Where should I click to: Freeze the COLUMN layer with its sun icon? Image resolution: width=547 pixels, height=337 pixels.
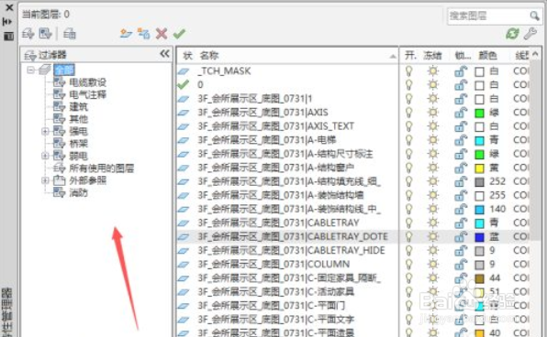pos(433,265)
